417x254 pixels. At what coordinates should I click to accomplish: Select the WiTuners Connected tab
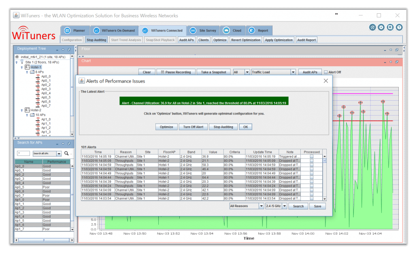pos(163,31)
